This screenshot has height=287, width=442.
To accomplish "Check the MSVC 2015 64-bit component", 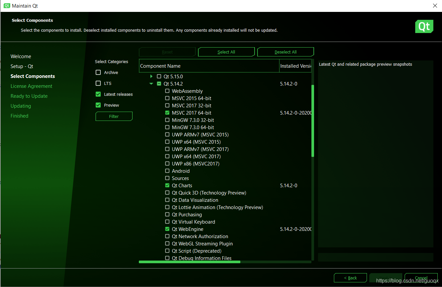I will [167, 98].
